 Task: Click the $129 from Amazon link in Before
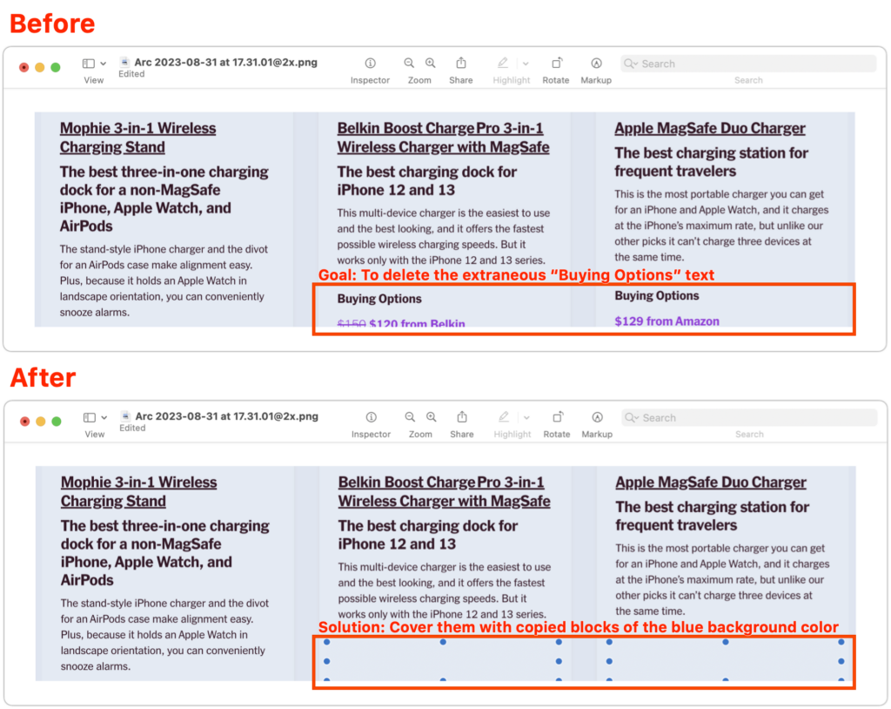(667, 321)
